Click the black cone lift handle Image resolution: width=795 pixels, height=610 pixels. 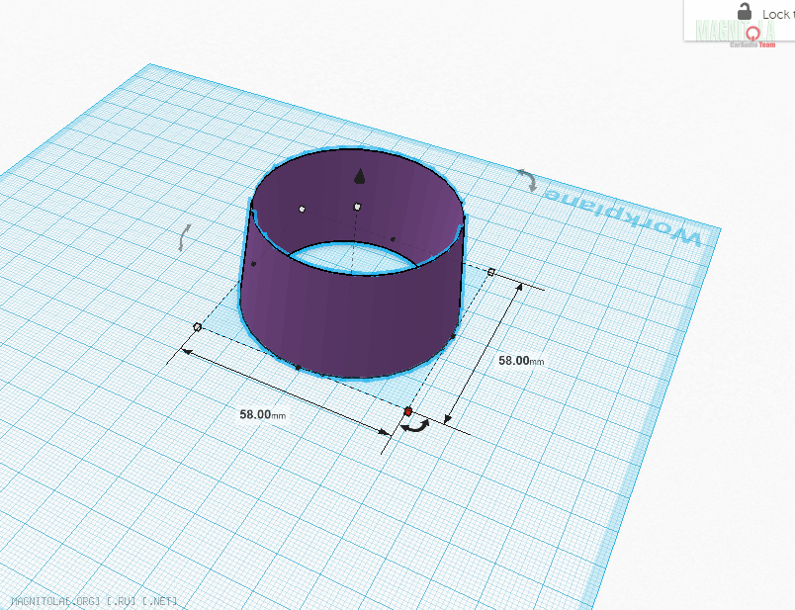coord(360,176)
